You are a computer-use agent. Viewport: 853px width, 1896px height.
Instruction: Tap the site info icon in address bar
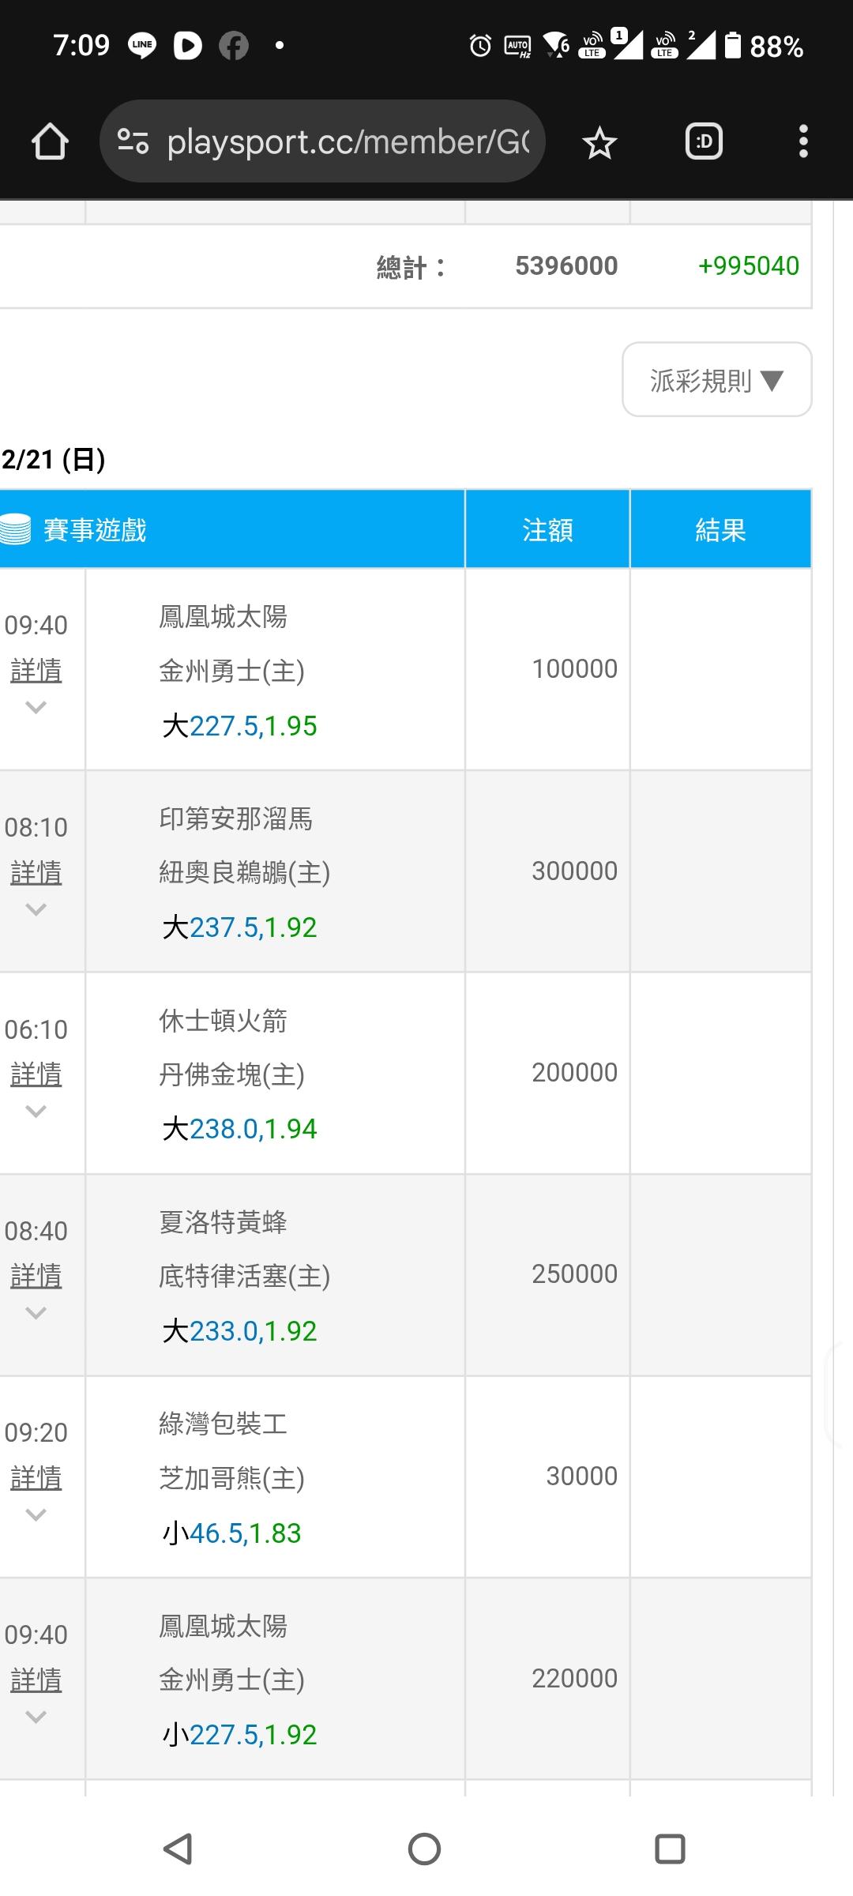click(133, 142)
